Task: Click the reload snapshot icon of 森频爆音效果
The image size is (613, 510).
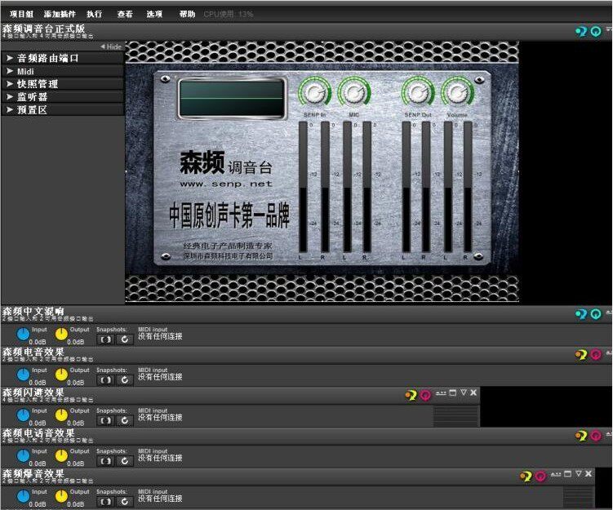Action: pyautogui.click(x=124, y=501)
